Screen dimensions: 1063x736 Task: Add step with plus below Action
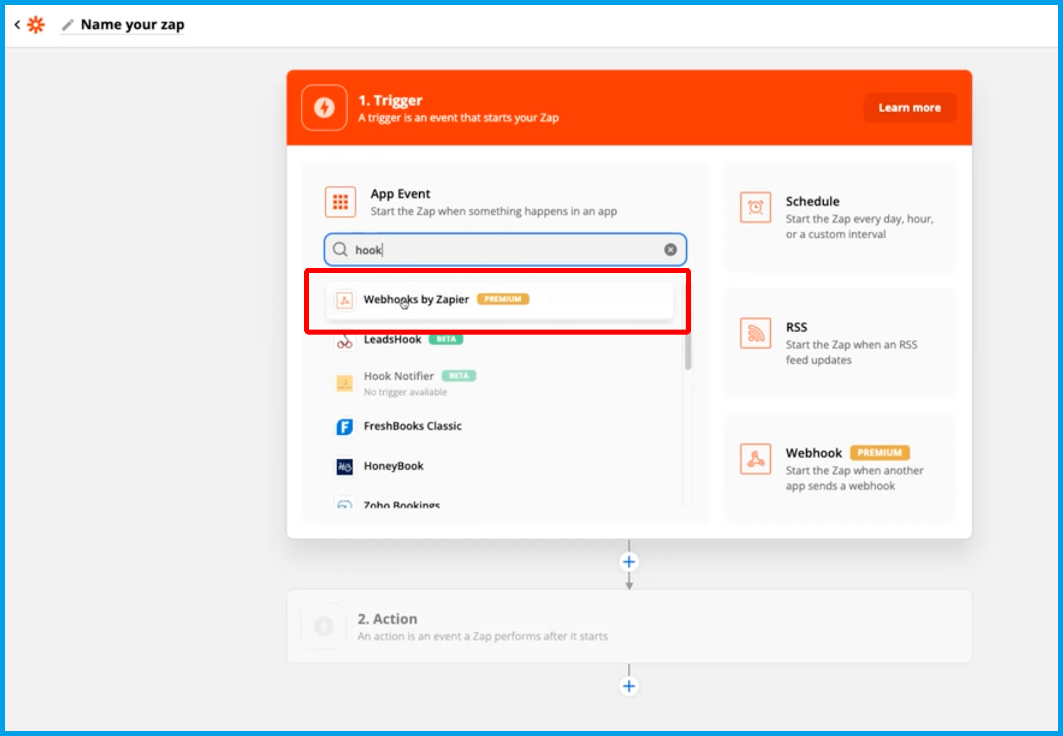[x=629, y=686]
